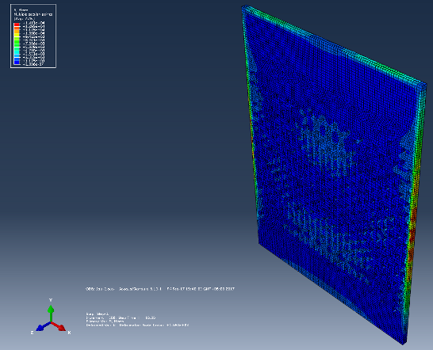433x350 pixels.
Task: Select the Z label beside the triad
Action: pyautogui.click(x=32, y=333)
